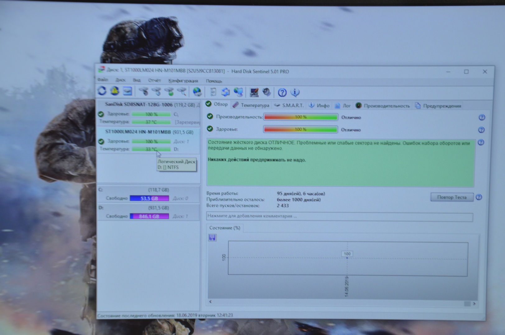Save chart using the floppy disk icon

212,238
